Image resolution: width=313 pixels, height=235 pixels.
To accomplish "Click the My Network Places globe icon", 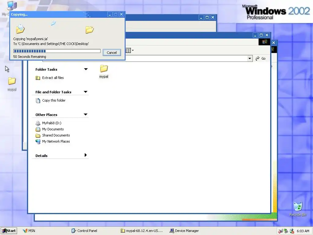I will point(38,141).
